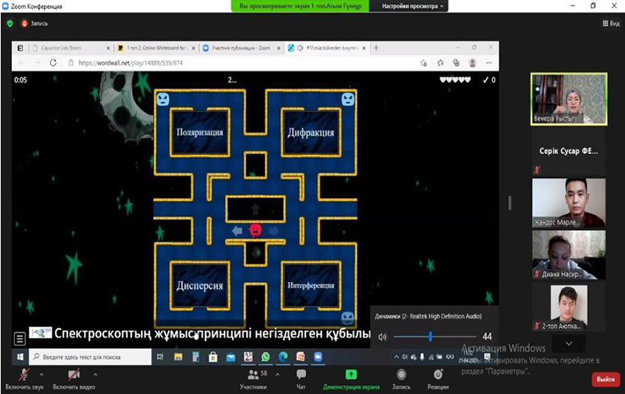This screenshot has height=394, width=625.
Task: Click the green encryption shield icon
Action: point(10,23)
